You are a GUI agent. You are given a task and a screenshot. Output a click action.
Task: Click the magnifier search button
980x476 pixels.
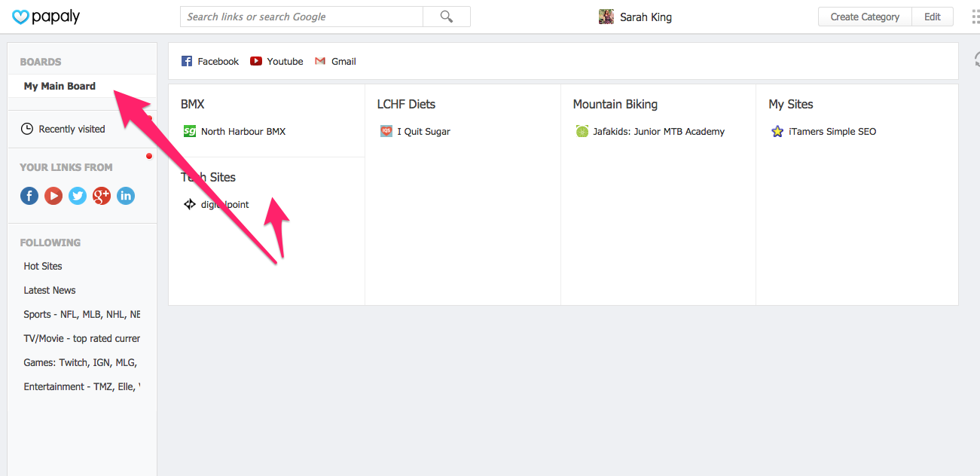pos(447,17)
